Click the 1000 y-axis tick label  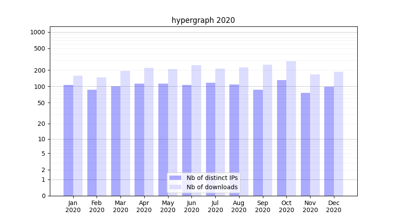pos(37,32)
